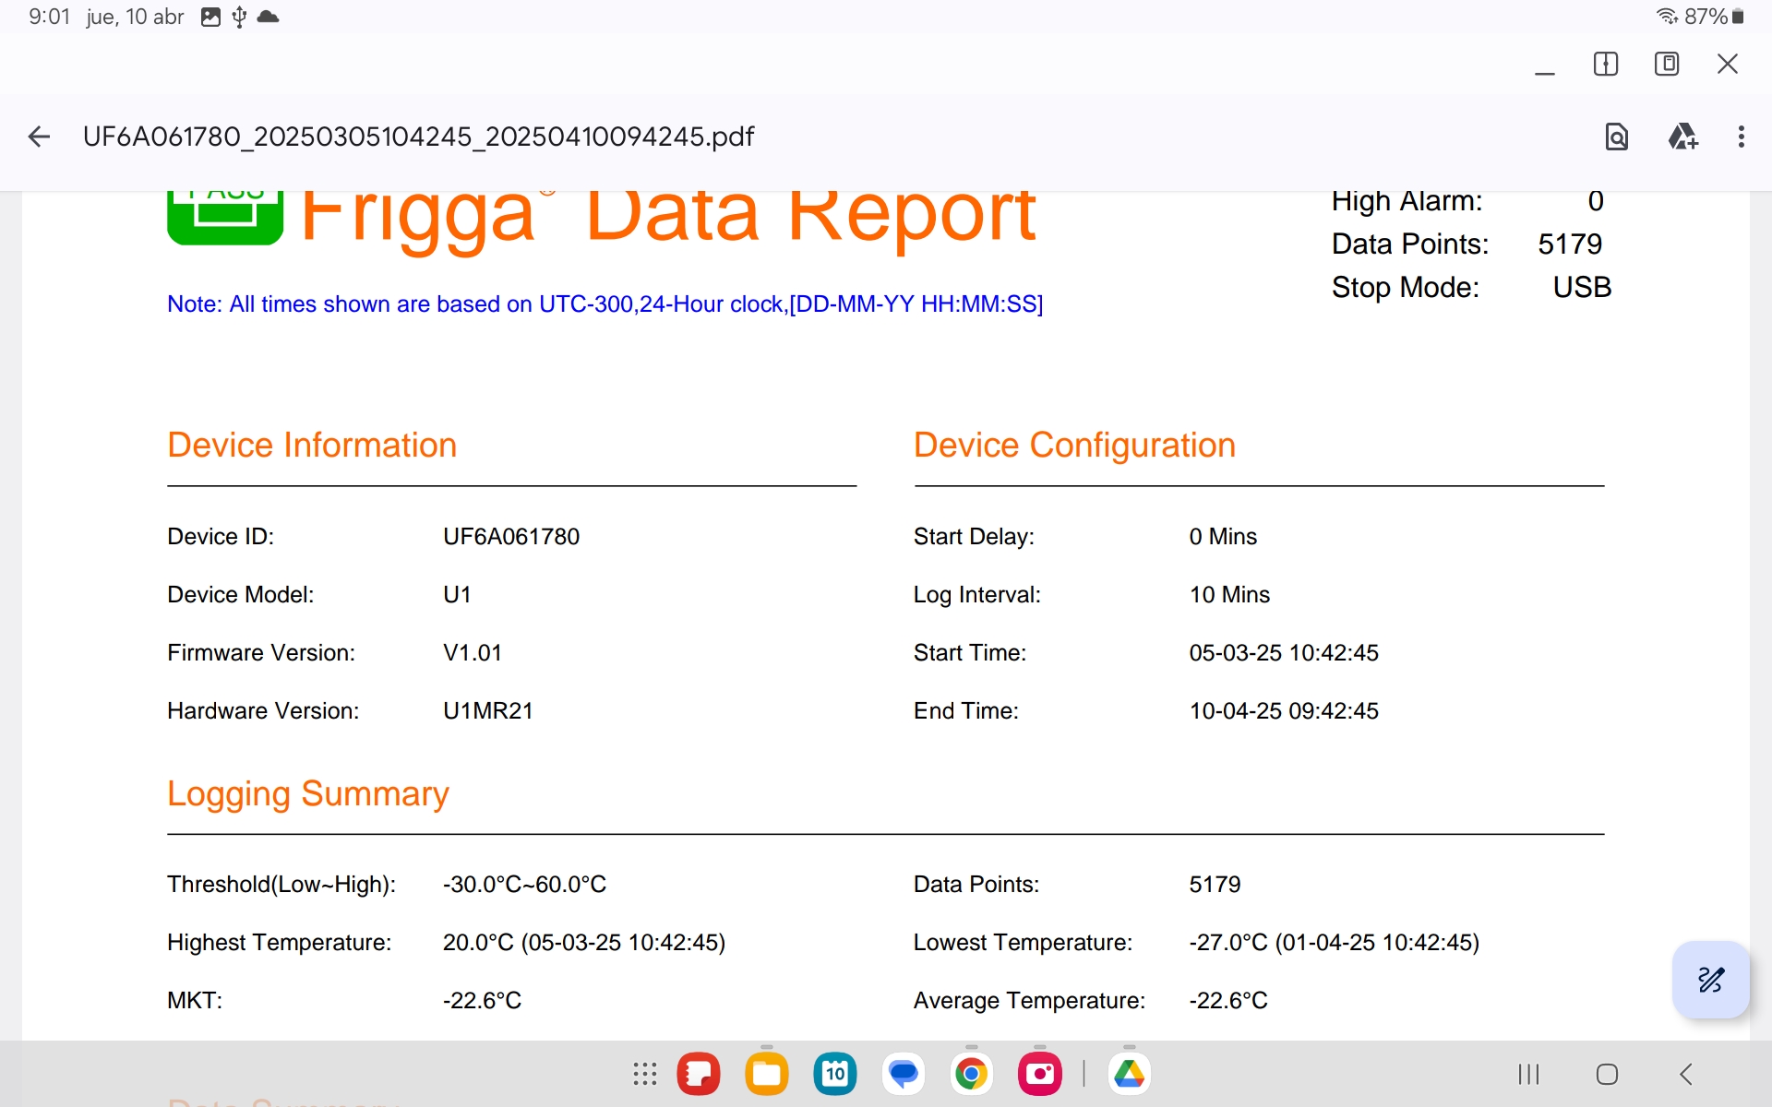Tap the battery 87% indicator

point(1714,17)
